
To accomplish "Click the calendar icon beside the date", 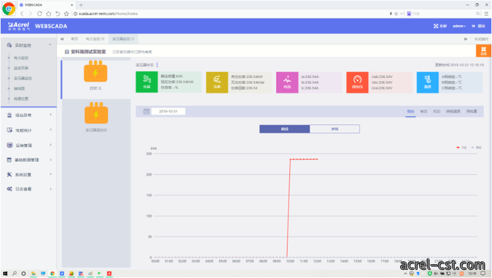I will 146,111.
